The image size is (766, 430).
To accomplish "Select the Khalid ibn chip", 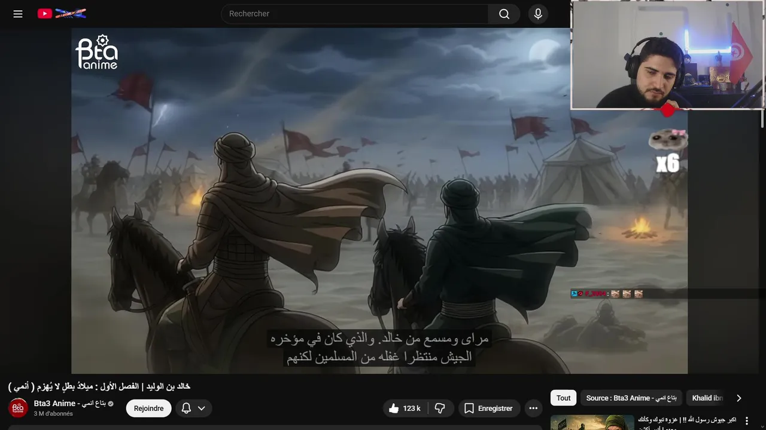I will [x=707, y=398].
